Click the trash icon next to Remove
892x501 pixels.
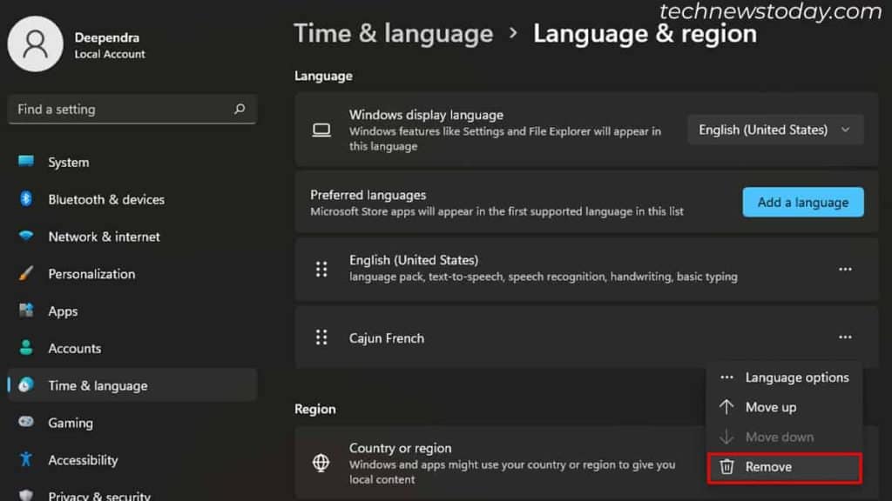(728, 467)
